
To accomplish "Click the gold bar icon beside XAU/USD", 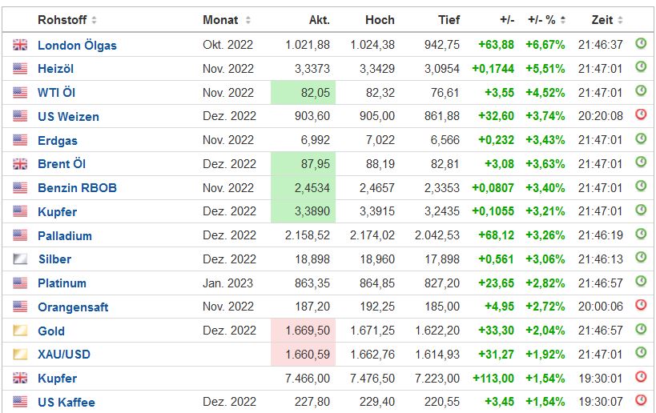I will pos(20,355).
